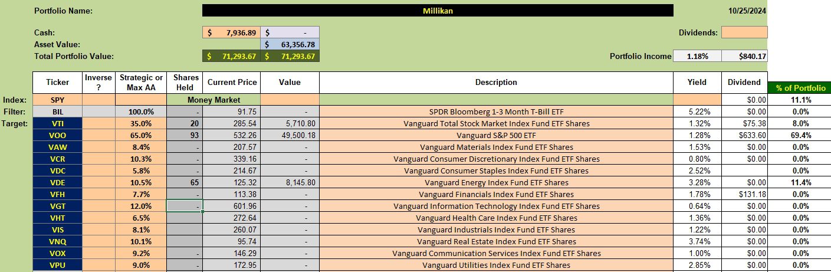Click the BIL yield 5.22% cell

[697, 112]
